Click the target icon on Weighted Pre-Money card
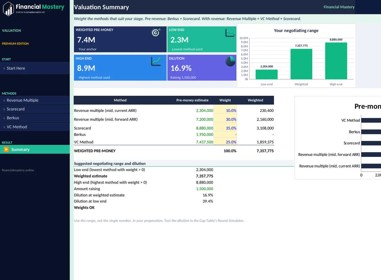Image resolution: width=381 pixels, height=280 pixels. pyautogui.click(x=156, y=32)
